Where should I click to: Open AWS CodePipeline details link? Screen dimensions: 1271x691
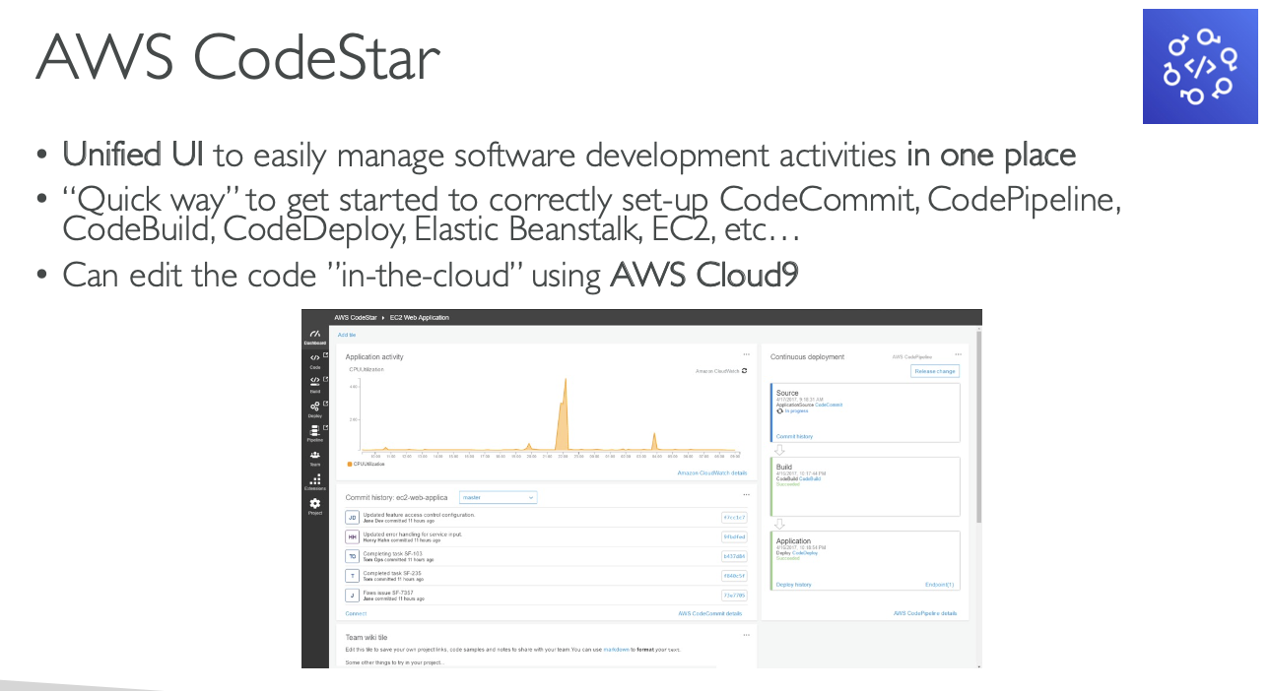[925, 613]
